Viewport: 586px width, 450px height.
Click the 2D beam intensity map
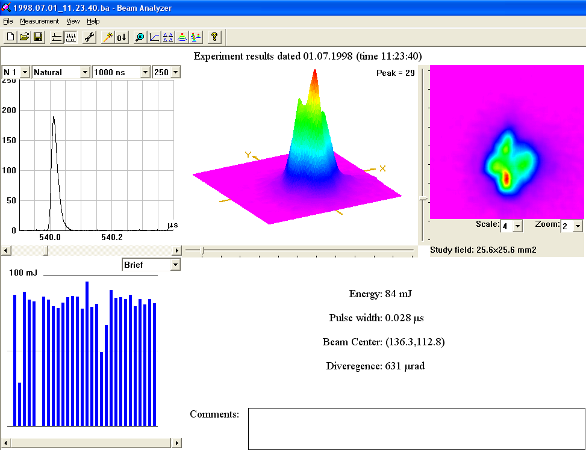[507, 142]
